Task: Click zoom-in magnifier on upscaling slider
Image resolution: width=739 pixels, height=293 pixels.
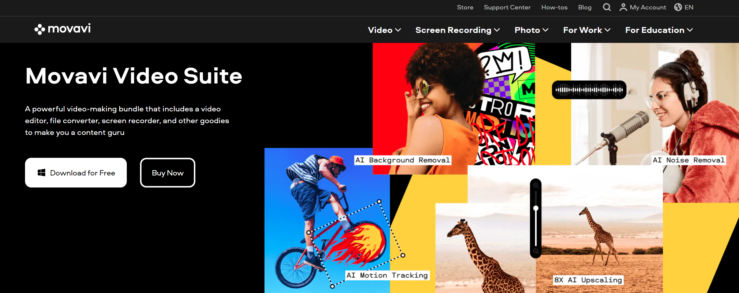Action: [x=536, y=186]
